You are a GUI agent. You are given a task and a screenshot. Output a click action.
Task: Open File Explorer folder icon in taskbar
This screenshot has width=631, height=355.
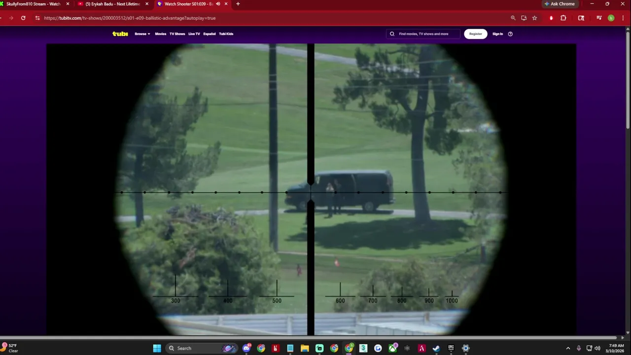click(305, 348)
